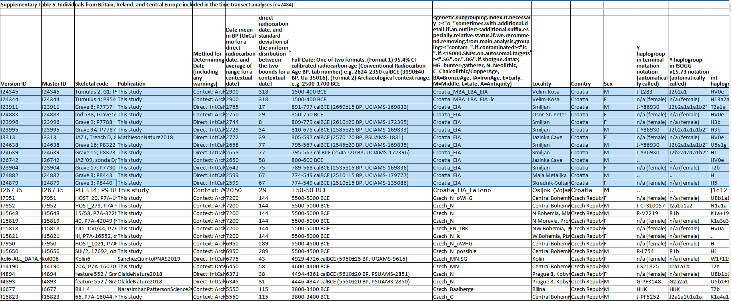Select the Supplementary Table 5 title cell
The image size is (731, 301).
click(x=147, y=5)
